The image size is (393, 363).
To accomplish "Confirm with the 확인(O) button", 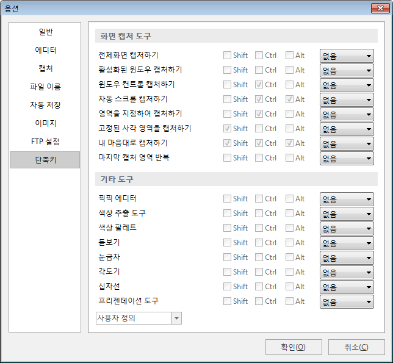I will pyautogui.click(x=294, y=347).
